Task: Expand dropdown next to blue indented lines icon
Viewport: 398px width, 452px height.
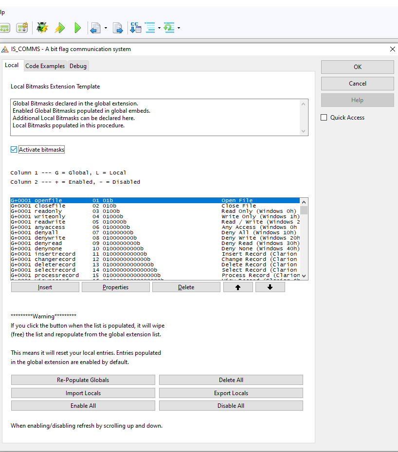Action: coord(159,28)
